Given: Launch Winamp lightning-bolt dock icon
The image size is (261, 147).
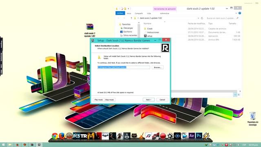Looking at the screenshot, I should point(206,136).
